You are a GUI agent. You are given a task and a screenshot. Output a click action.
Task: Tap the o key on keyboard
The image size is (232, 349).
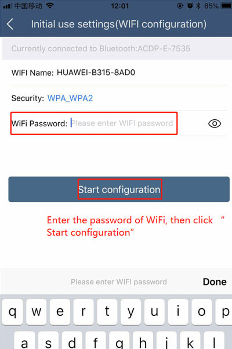coord(202,312)
